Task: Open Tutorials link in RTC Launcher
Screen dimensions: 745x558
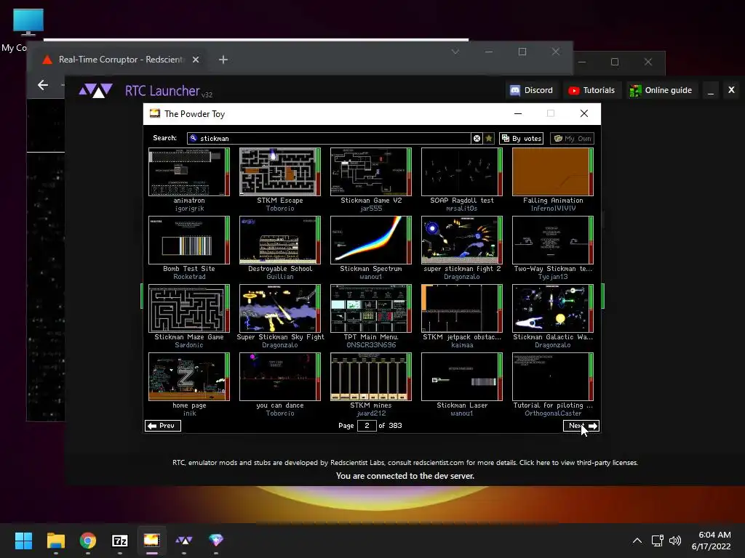Action: coord(591,90)
